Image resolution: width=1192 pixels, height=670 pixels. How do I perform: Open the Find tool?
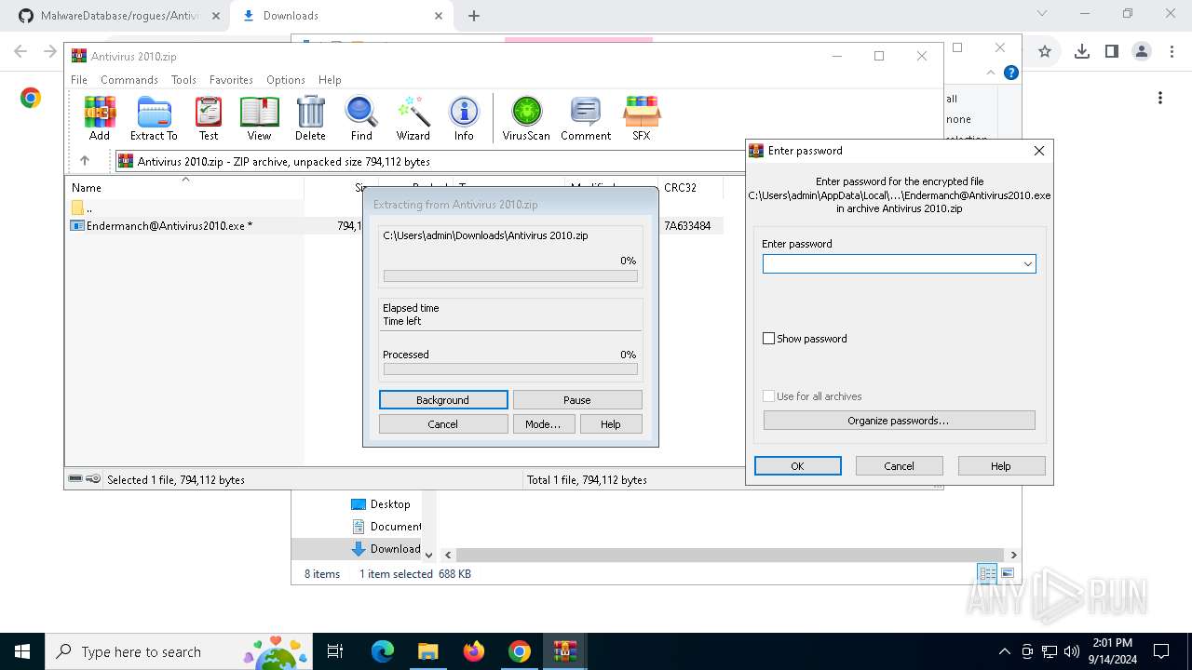point(361,118)
